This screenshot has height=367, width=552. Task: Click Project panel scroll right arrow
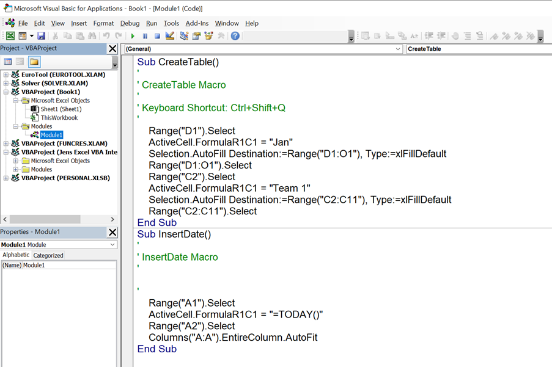point(112,219)
